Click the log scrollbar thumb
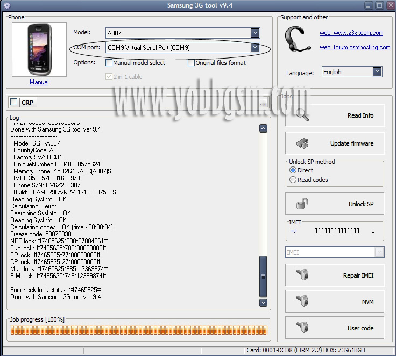This screenshot has height=356, width=396. coord(263,277)
